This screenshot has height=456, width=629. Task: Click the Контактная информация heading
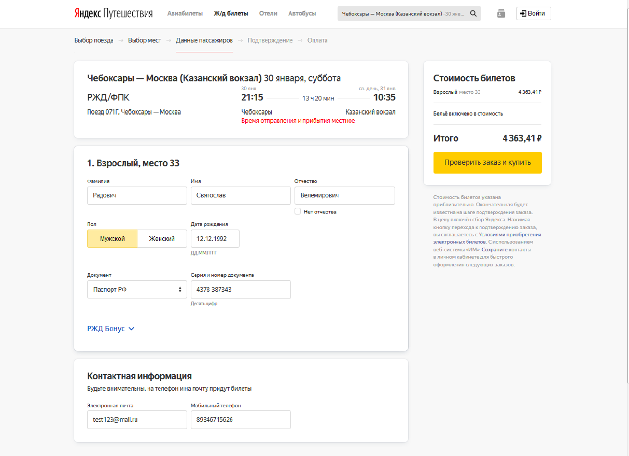(x=139, y=376)
